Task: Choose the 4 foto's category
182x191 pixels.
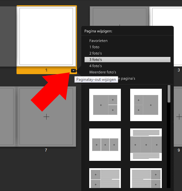Action: click(95, 66)
